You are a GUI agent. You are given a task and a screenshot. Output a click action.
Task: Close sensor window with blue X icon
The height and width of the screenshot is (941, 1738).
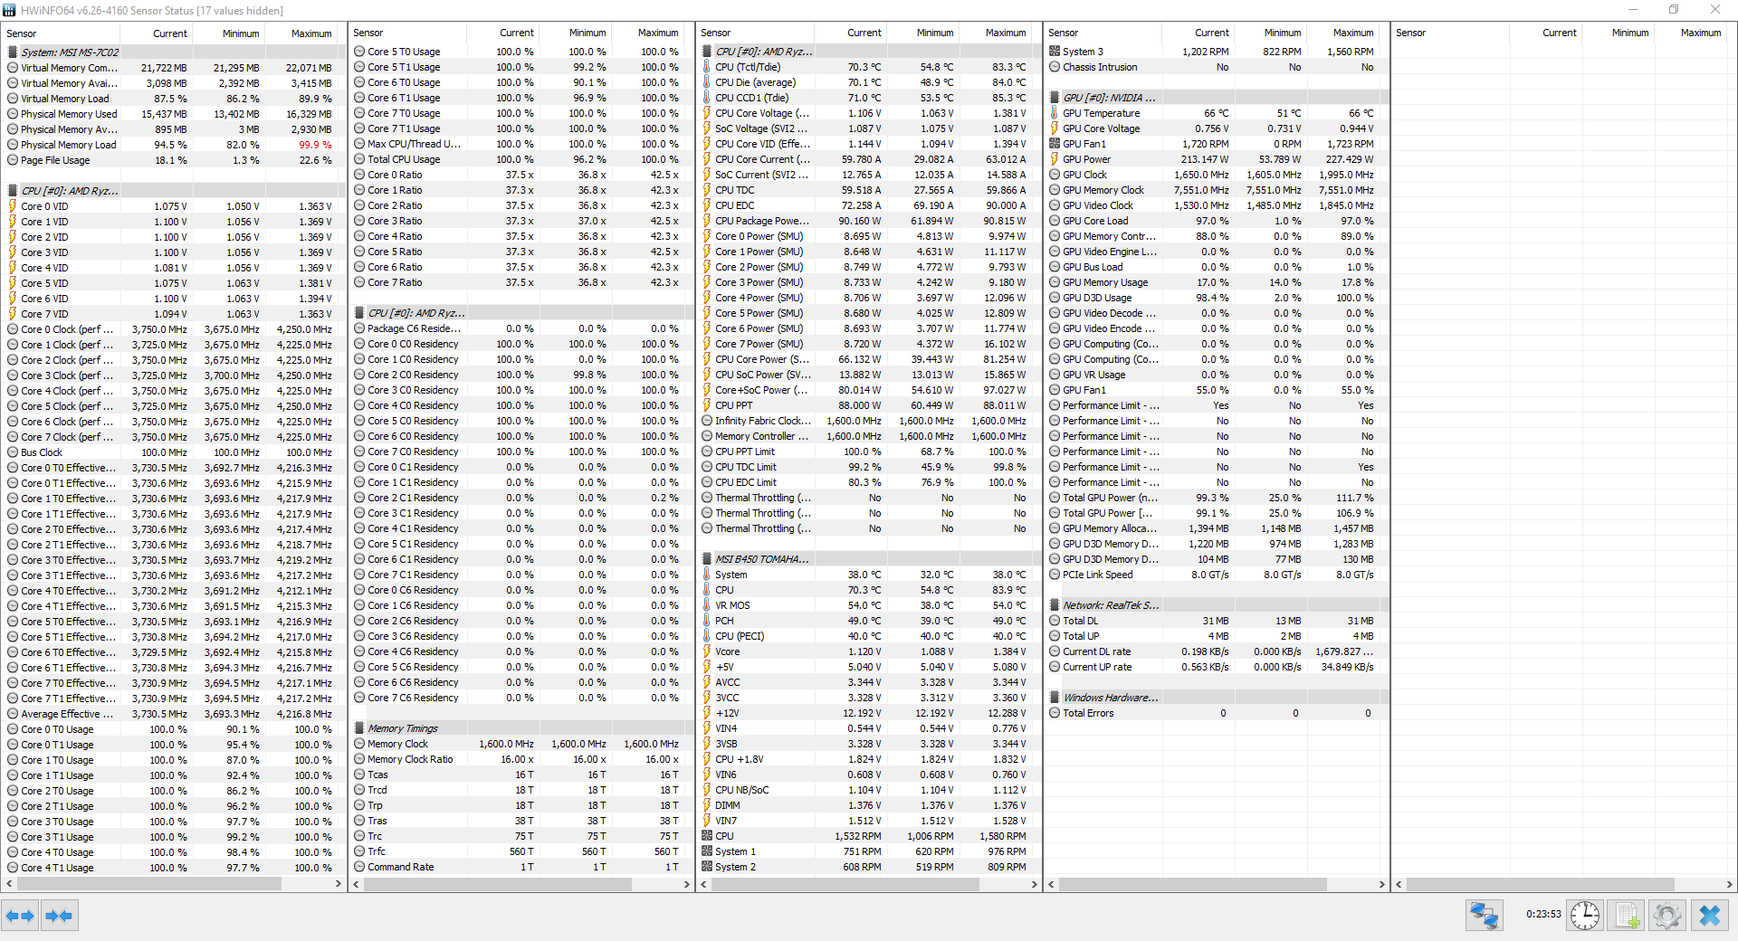(x=1709, y=916)
